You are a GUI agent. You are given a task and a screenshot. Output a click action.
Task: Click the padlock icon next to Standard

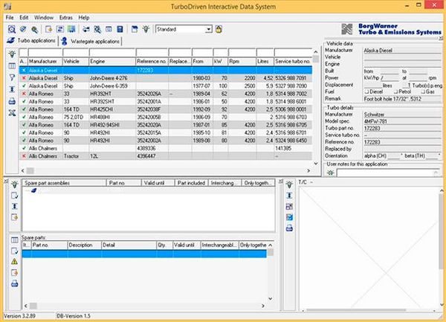(219, 29)
